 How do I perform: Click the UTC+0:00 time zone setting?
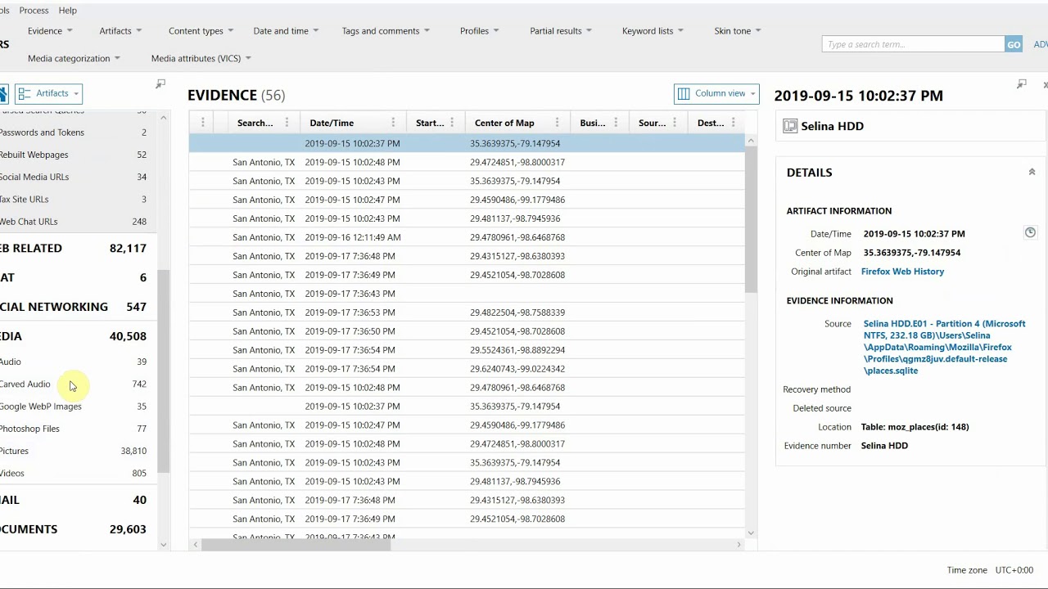(1014, 570)
